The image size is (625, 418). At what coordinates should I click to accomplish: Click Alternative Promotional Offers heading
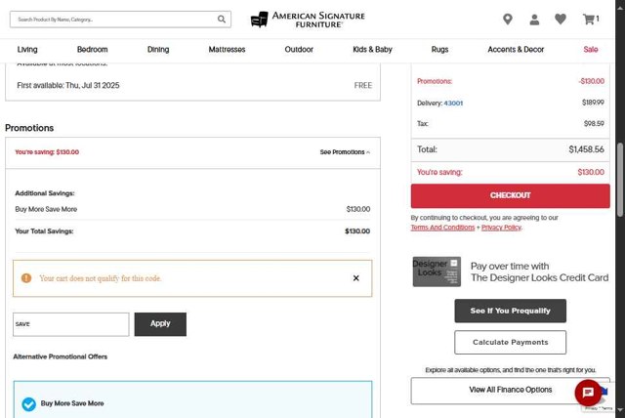point(61,356)
